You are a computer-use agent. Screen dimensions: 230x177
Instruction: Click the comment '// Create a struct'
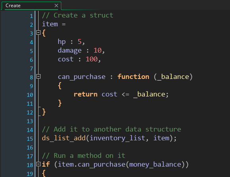click(78, 15)
